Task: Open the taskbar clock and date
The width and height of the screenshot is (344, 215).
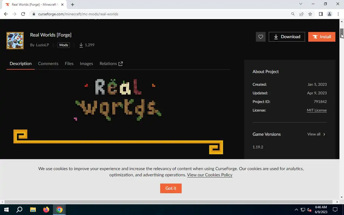Action: (x=321, y=210)
